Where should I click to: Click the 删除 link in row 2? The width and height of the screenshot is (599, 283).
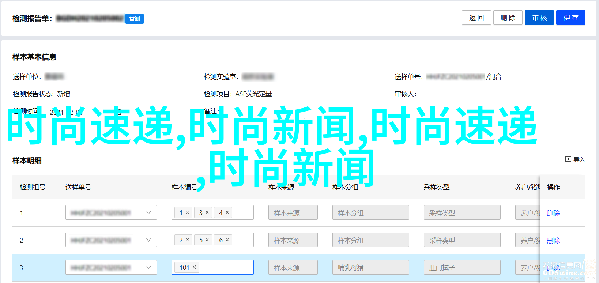[553, 240]
